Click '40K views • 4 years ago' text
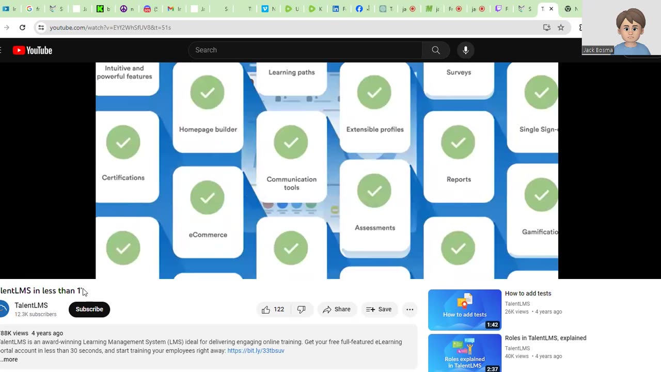 (x=533, y=356)
